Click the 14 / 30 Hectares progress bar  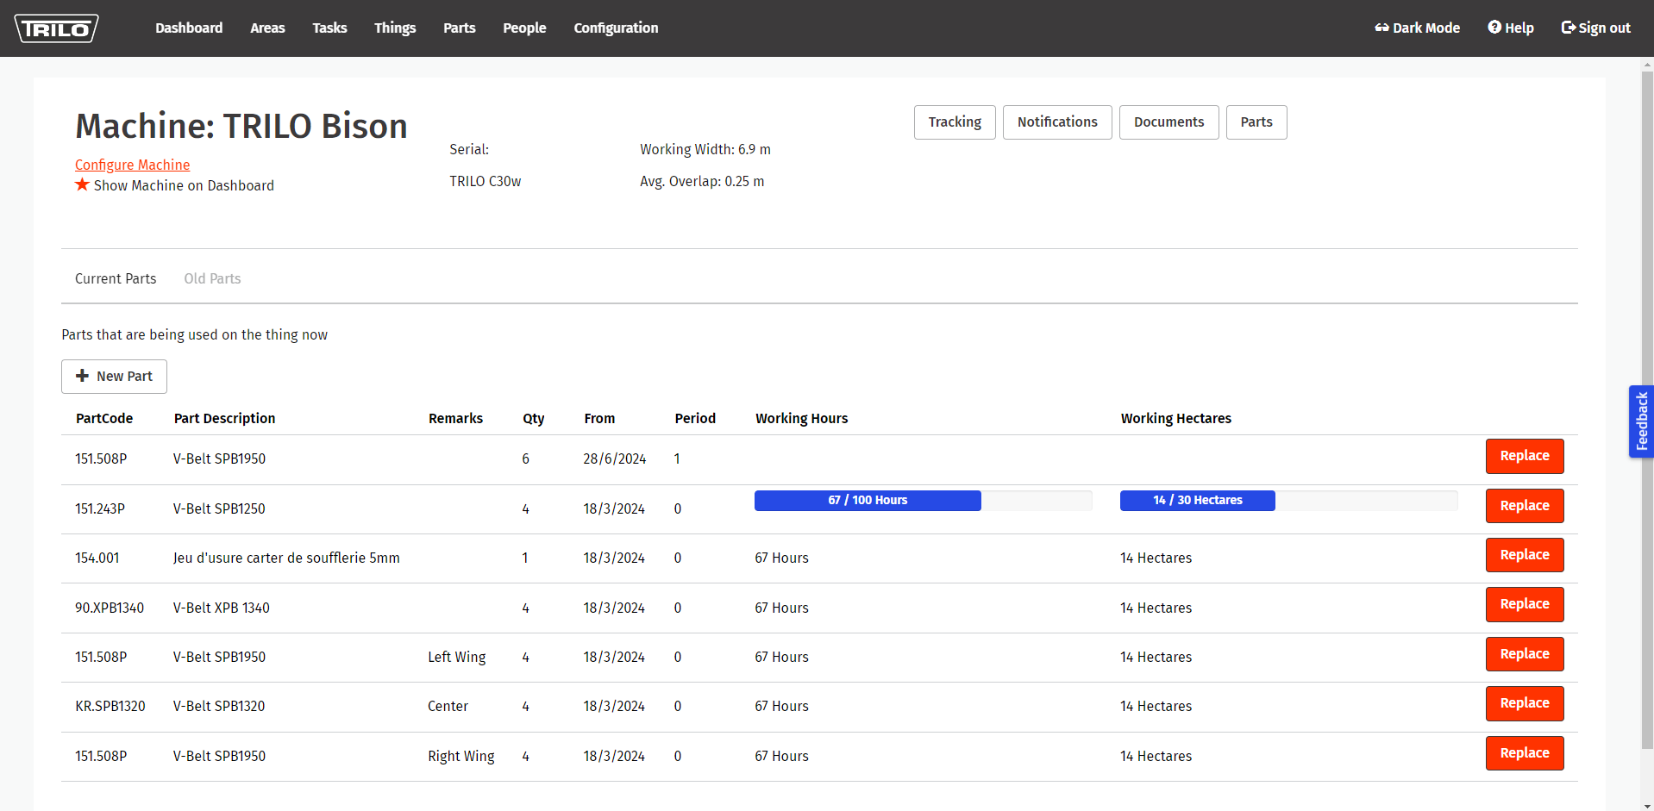pyautogui.click(x=1197, y=501)
